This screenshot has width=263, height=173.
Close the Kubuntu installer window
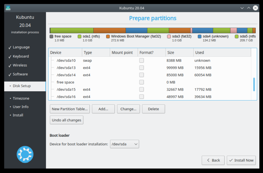pos(255,8)
